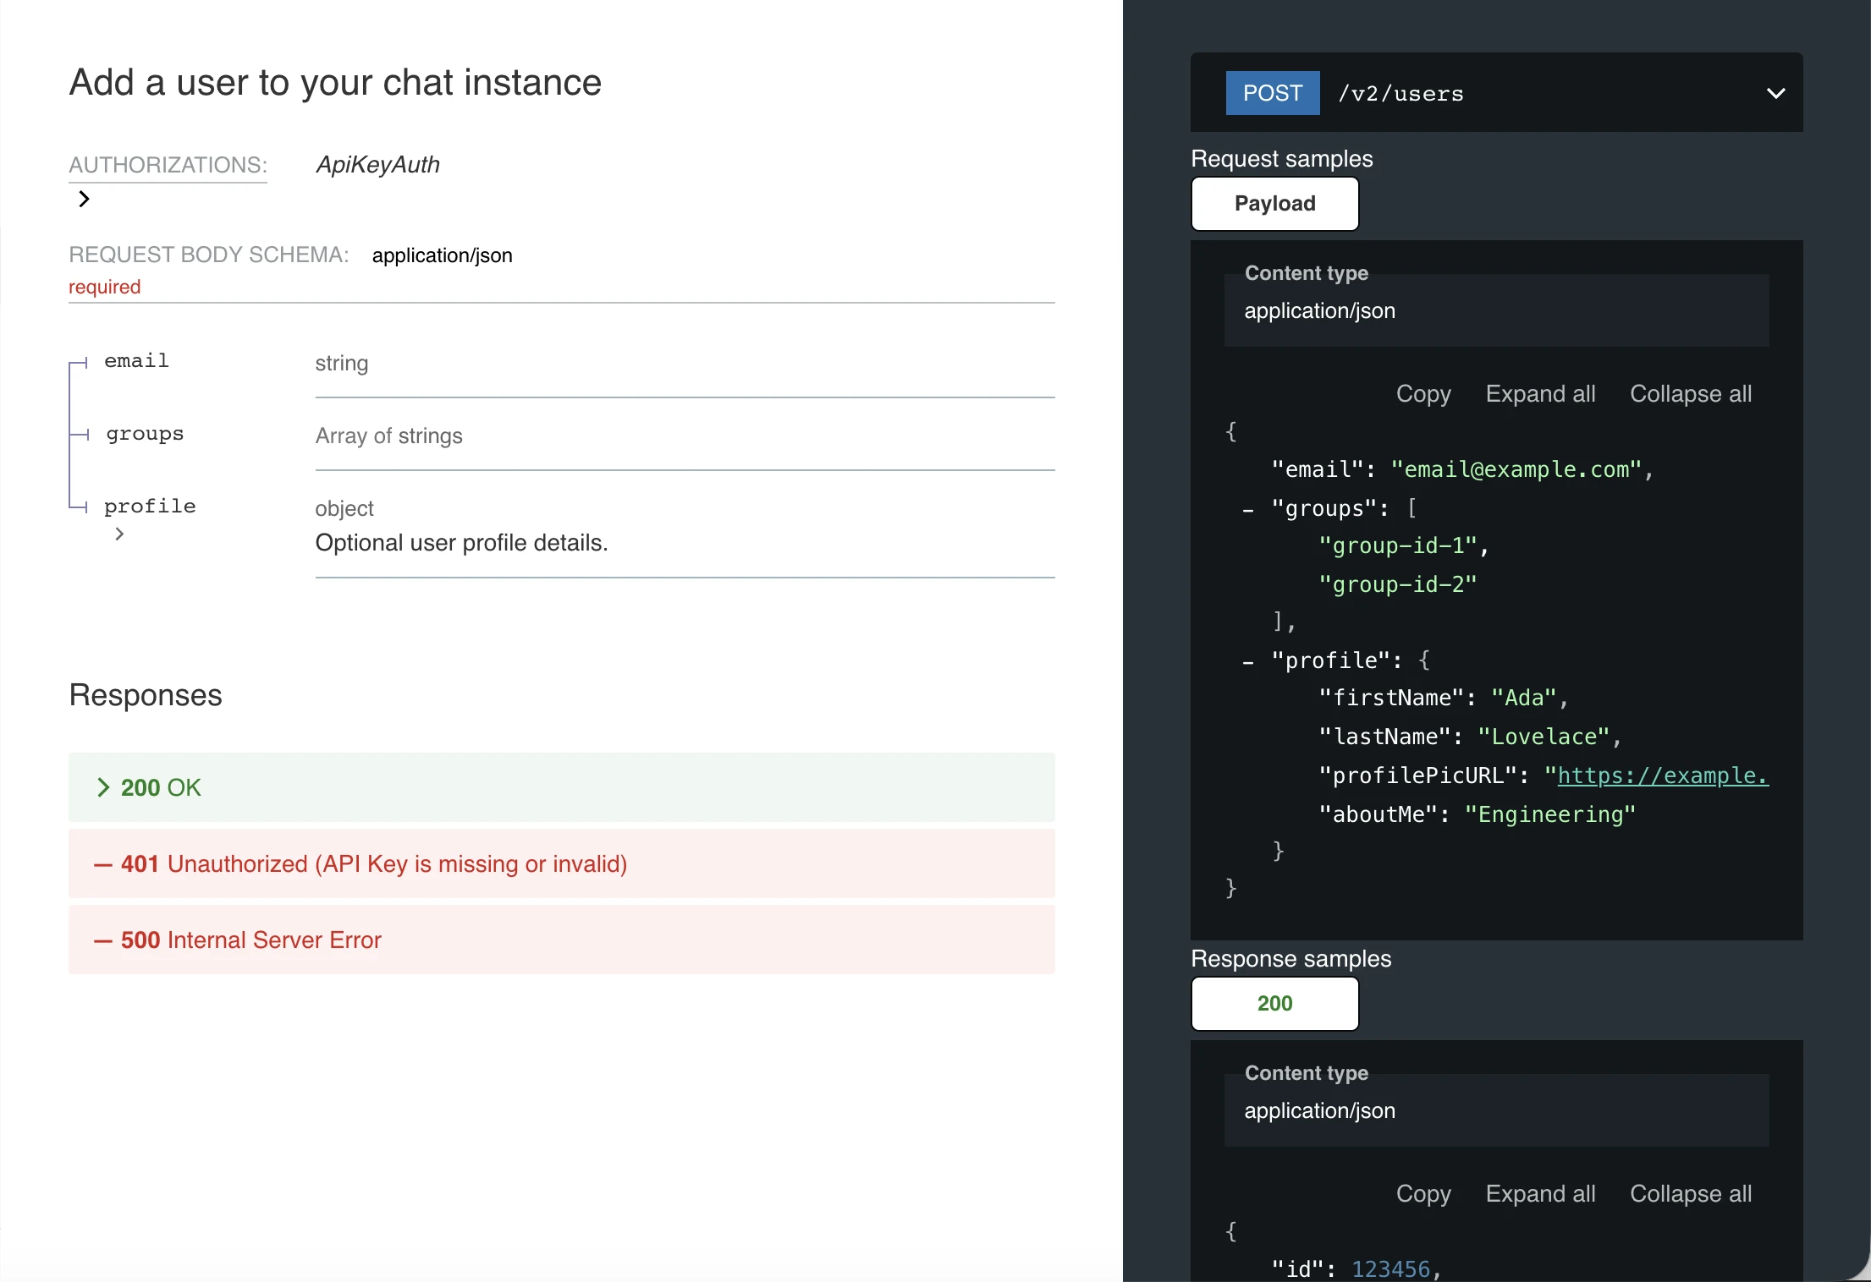Click the REQUEST BODY SCHEMA label
This screenshot has height=1282, width=1871.
point(209,255)
